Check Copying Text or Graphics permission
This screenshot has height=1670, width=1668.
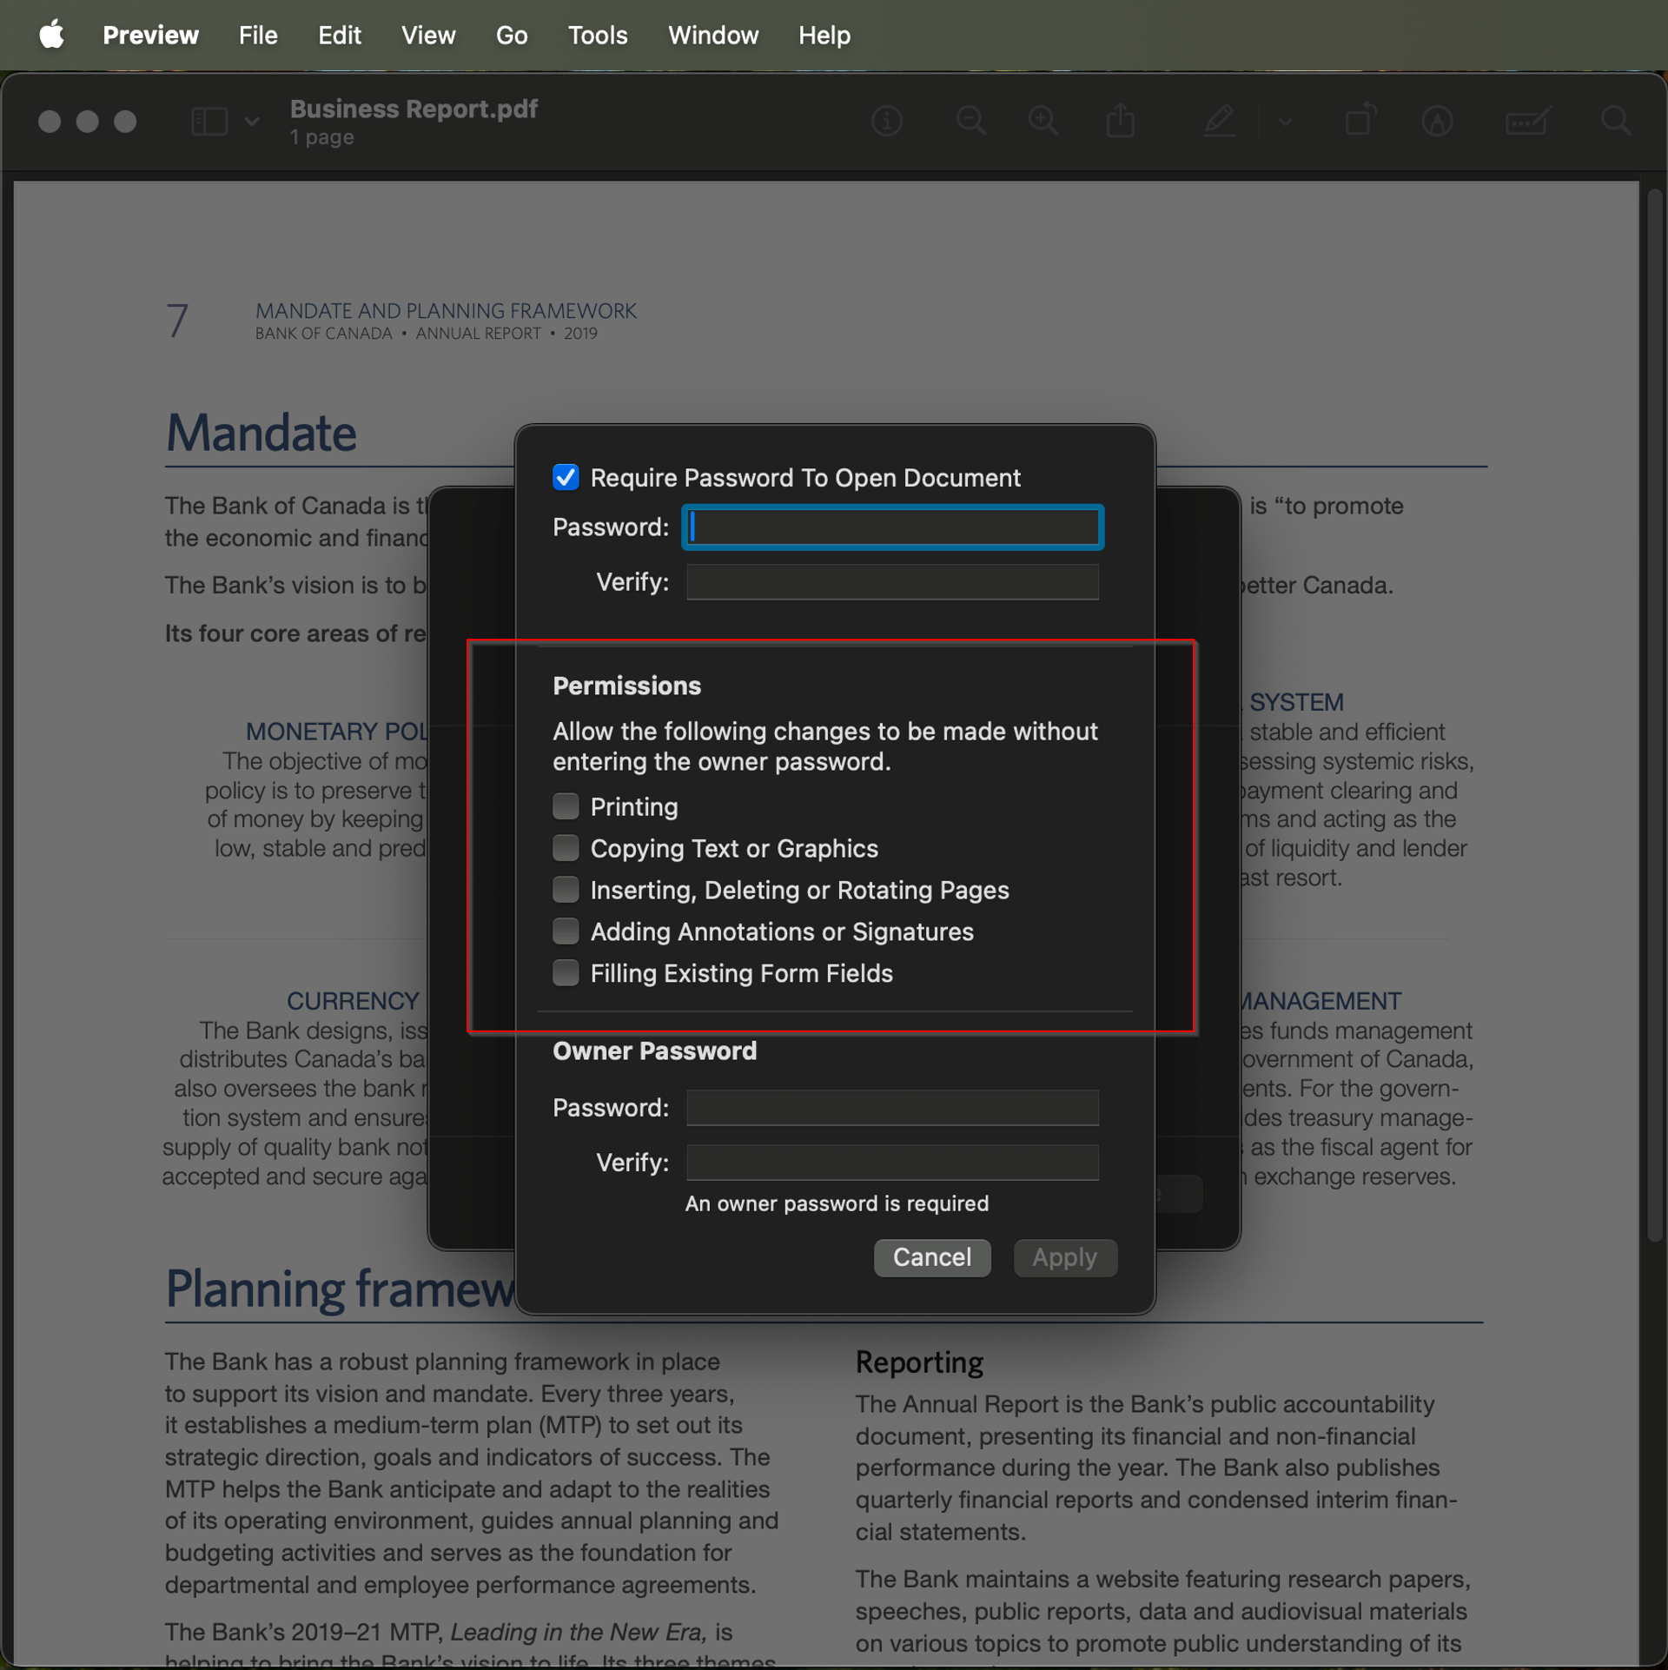pos(566,848)
